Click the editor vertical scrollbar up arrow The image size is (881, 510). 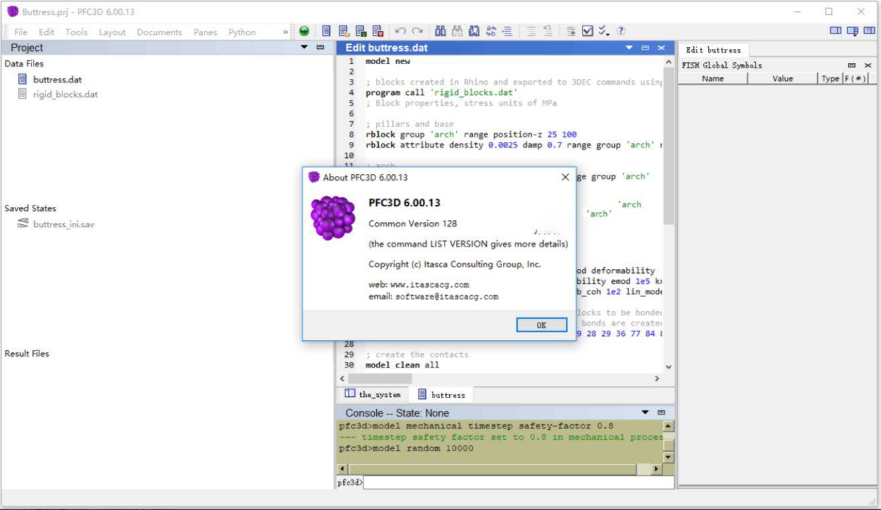pyautogui.click(x=668, y=62)
